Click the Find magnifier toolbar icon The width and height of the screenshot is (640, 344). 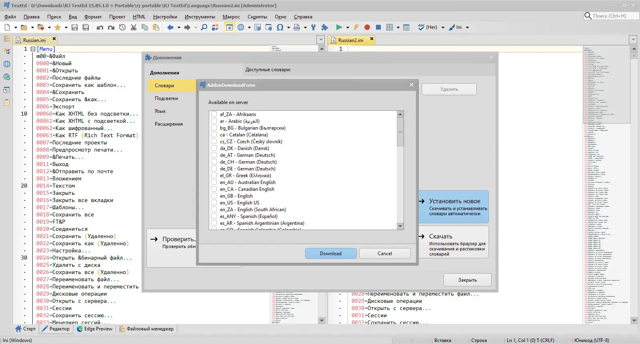(x=204, y=27)
